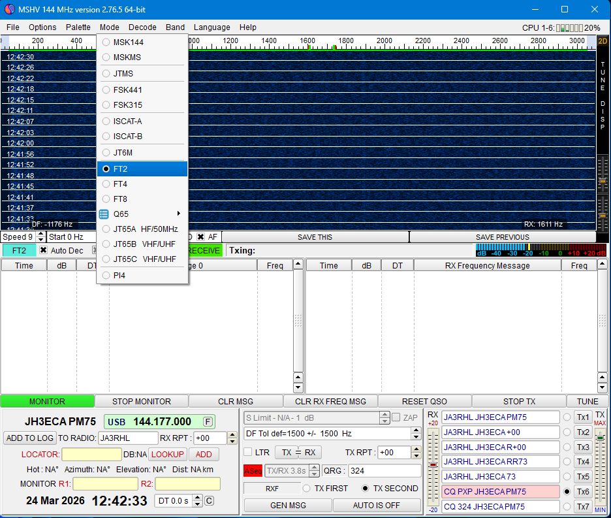Click the USB sideband label
The height and width of the screenshot is (518, 611).
tap(117, 421)
